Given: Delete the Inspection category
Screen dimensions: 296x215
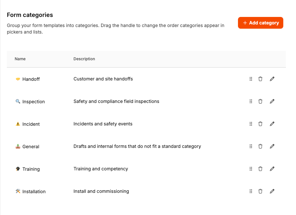Looking at the screenshot, I should pos(260,101).
